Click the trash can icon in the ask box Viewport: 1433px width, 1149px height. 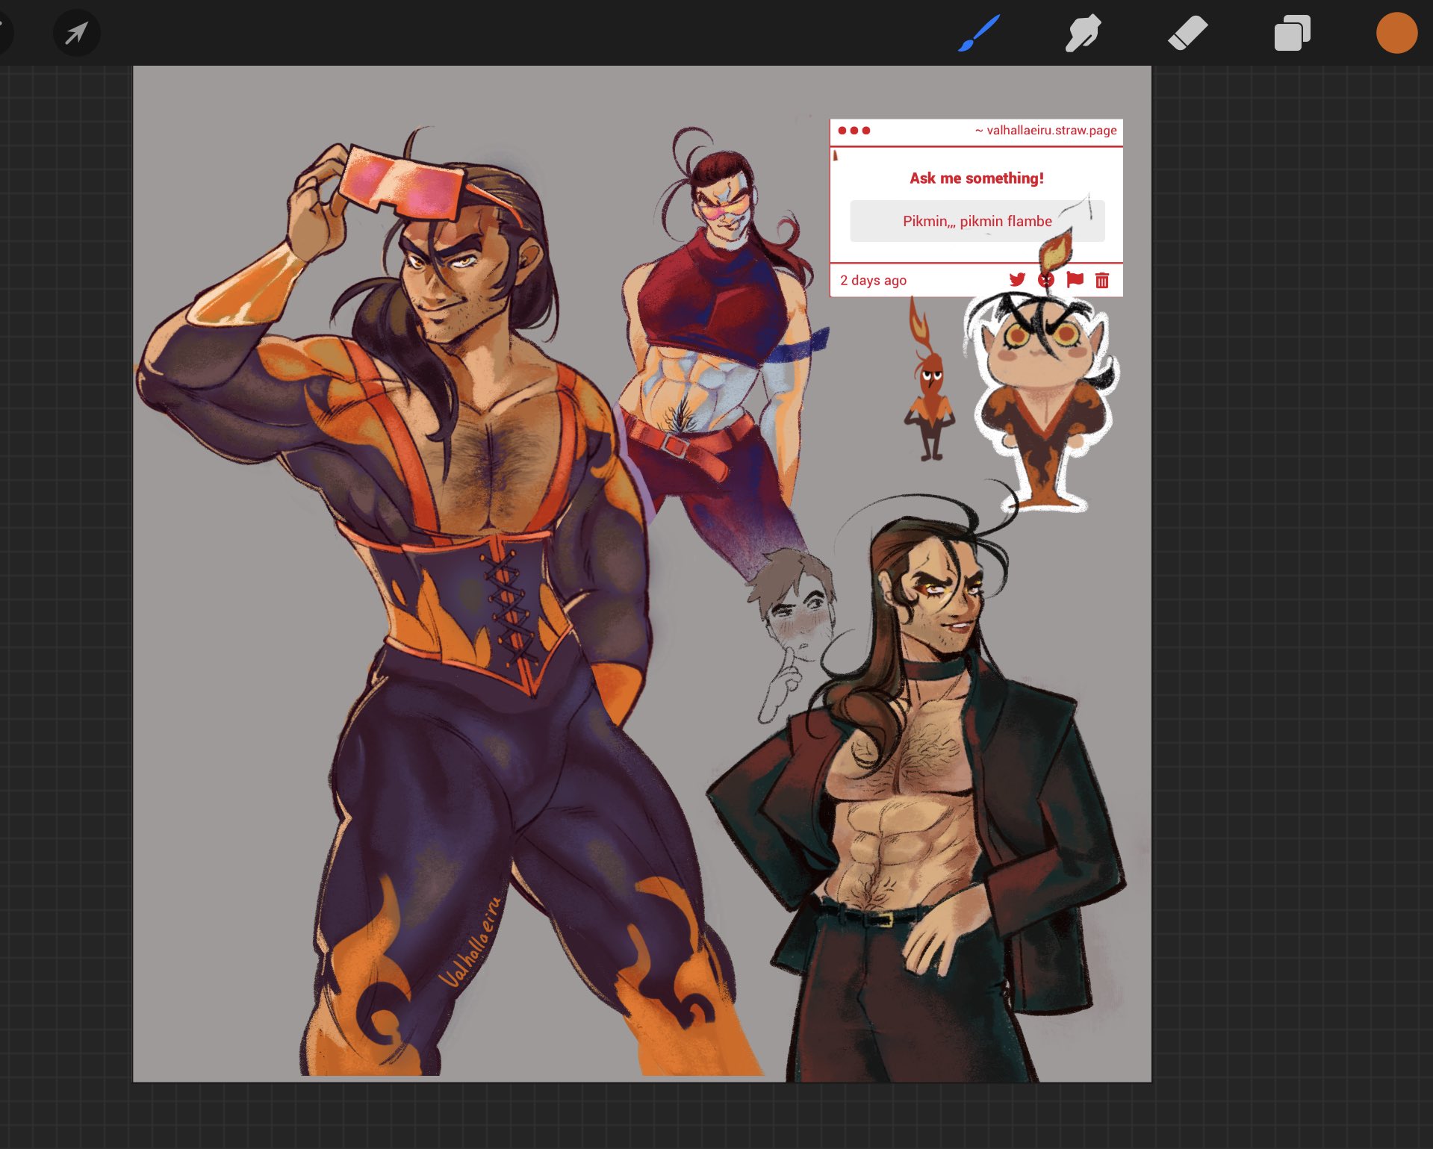click(1102, 280)
